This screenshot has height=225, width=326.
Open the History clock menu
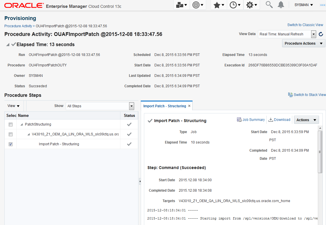click(235, 5)
